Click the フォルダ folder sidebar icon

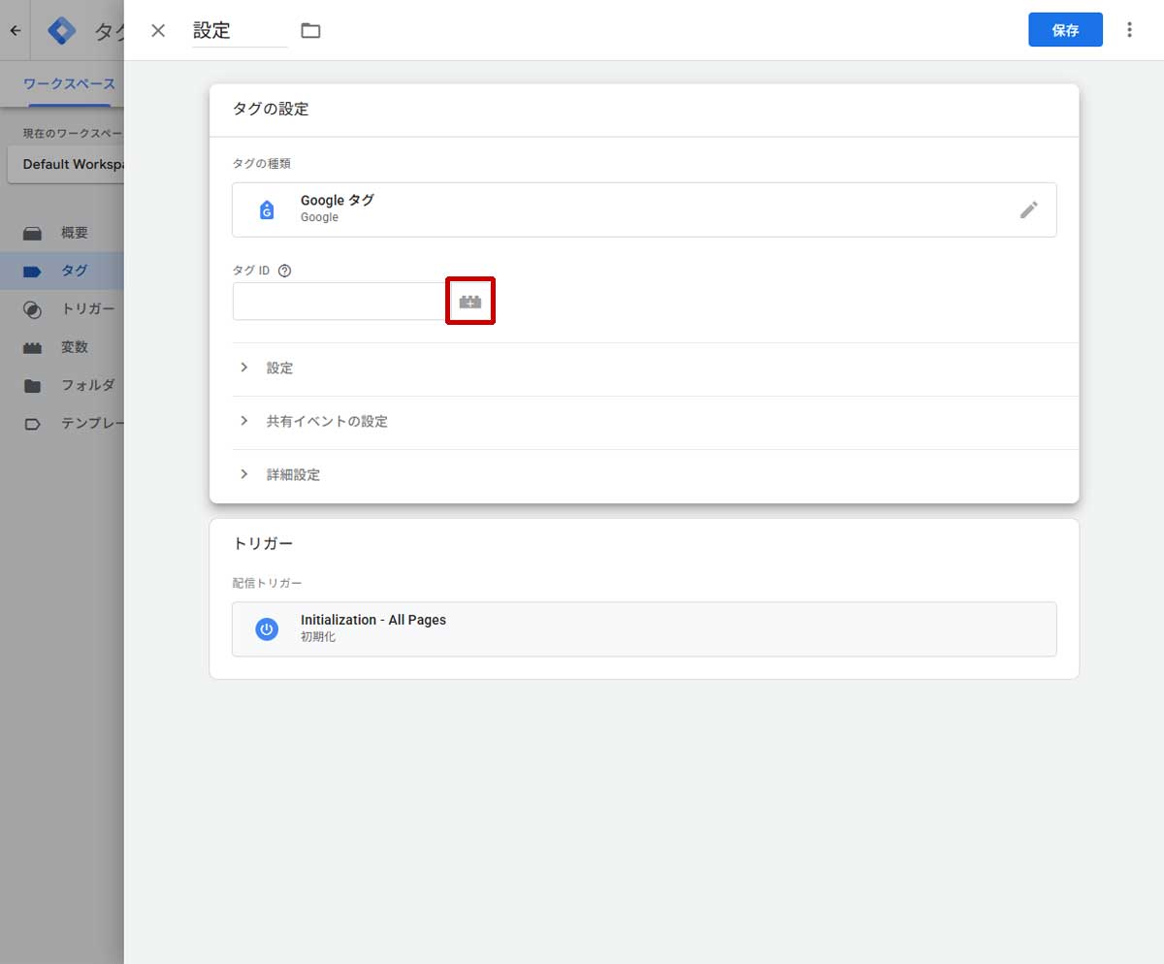point(33,386)
